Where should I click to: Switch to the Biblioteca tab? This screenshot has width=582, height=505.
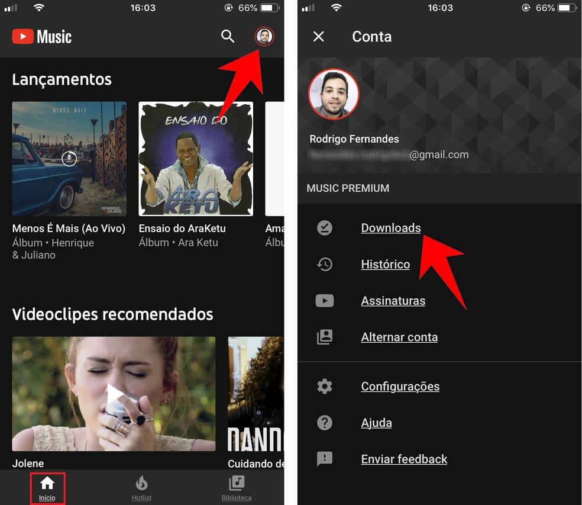click(237, 488)
